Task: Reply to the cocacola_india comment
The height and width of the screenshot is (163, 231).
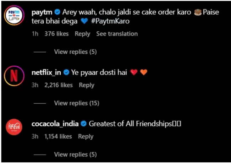Action: [86, 136]
